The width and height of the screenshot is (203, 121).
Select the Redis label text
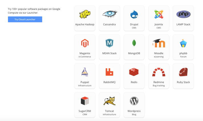click(x=134, y=82)
